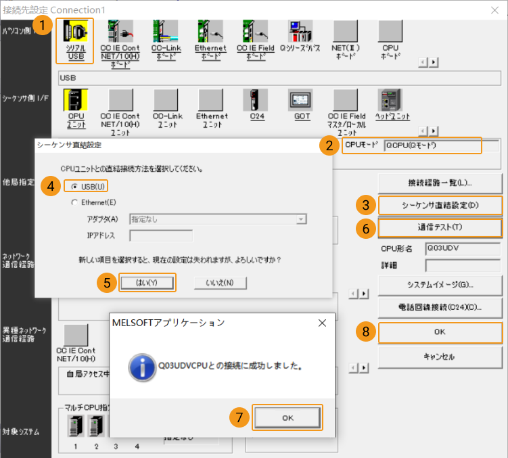Select the GOT display icon
Screen dimensions: 508x458
(x=300, y=100)
